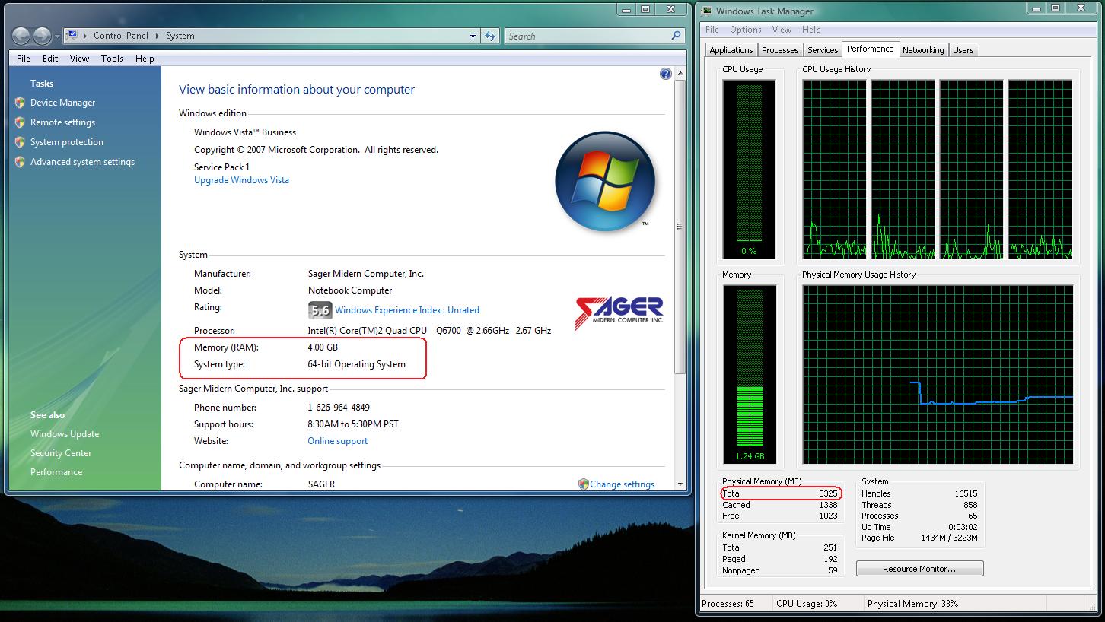
Task: Open recent pages dropdown beside navigation arrows
Action: coord(57,36)
